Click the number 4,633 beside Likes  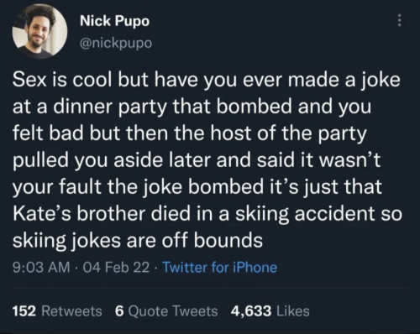251,311
